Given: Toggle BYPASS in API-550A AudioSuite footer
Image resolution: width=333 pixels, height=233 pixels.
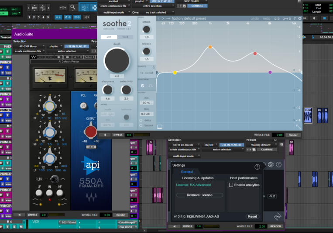Looking at the screenshot, I should click(x=33, y=215).
